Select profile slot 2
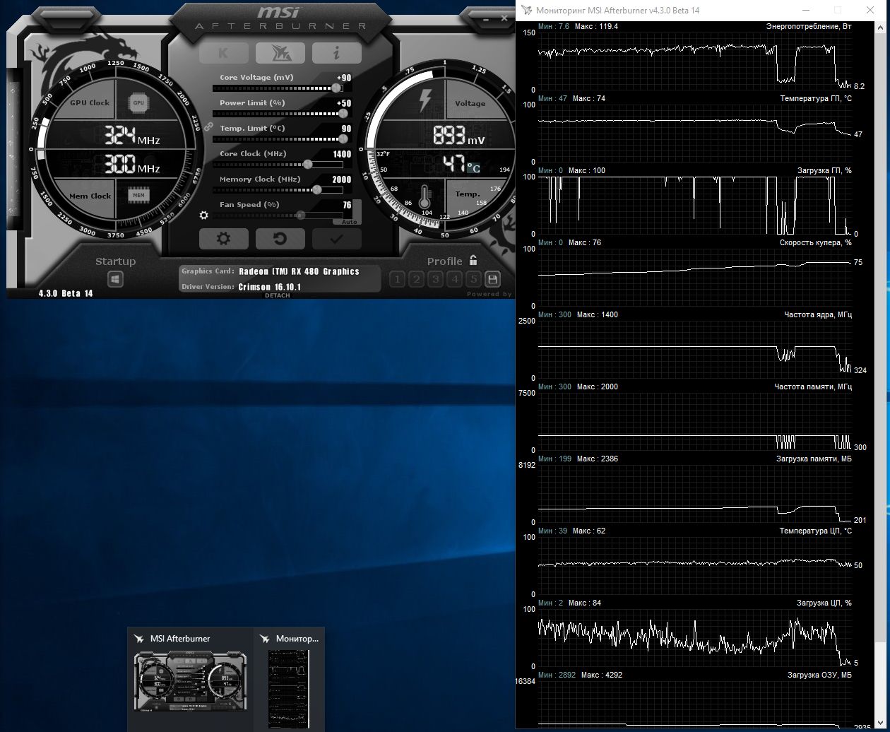The image size is (890, 732). pos(416,279)
